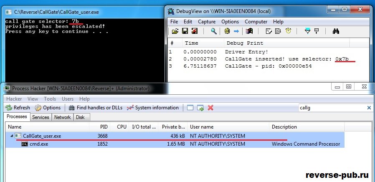
Task: Switch to the Services tab
Action: (41, 117)
